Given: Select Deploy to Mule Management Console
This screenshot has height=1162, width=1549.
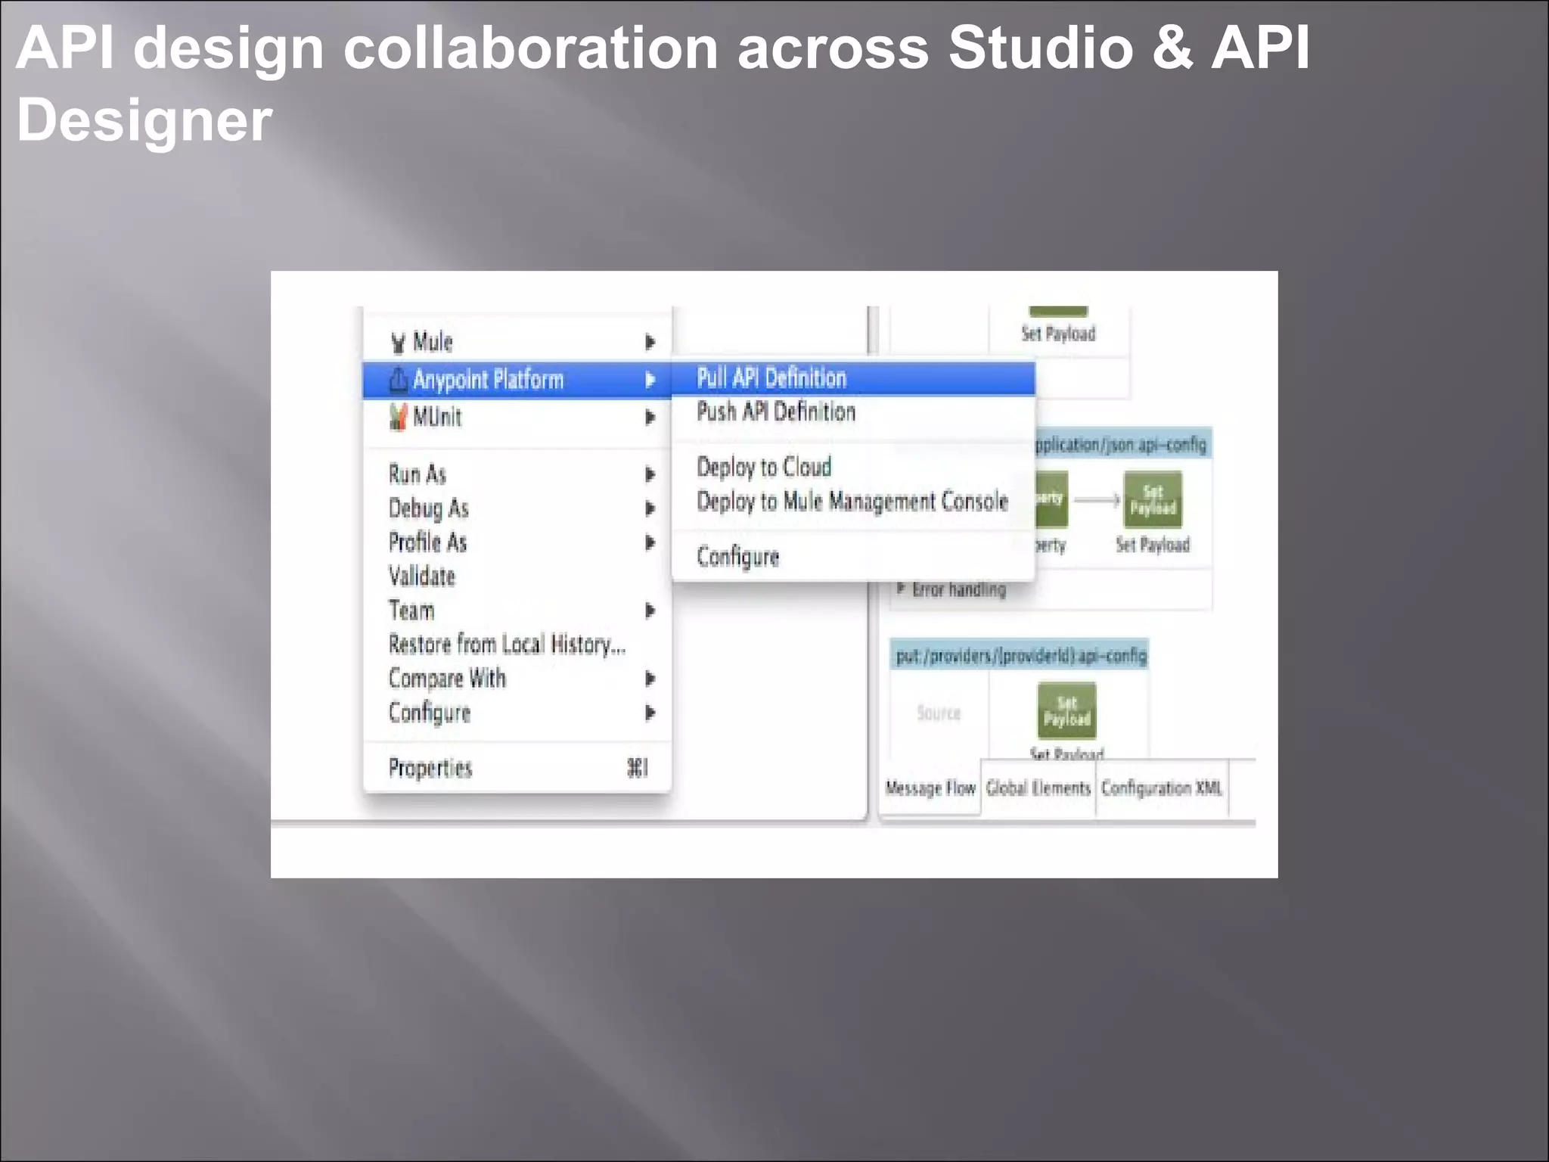Looking at the screenshot, I should pyautogui.click(x=853, y=501).
